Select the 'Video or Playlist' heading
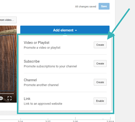 pyautogui.click(x=36, y=43)
